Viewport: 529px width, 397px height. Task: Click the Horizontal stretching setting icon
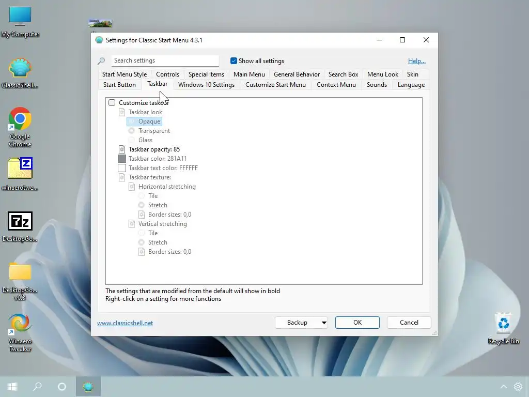point(132,187)
